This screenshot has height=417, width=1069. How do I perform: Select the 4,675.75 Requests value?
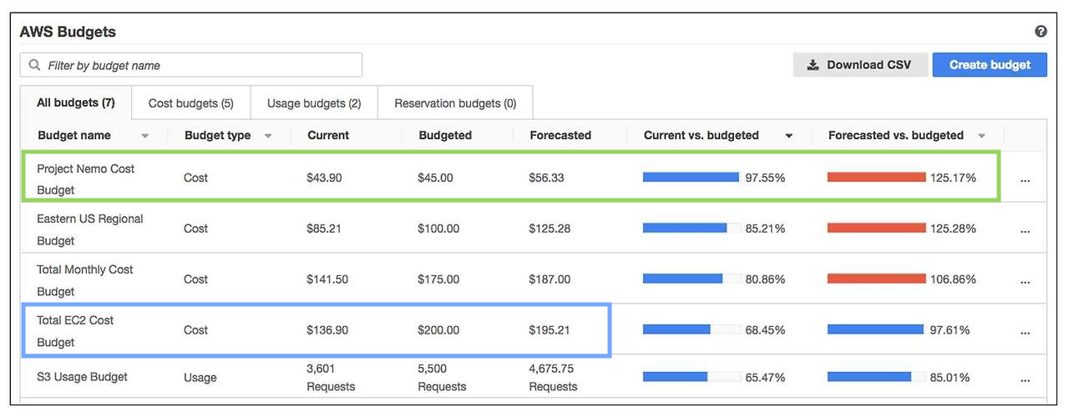click(553, 377)
